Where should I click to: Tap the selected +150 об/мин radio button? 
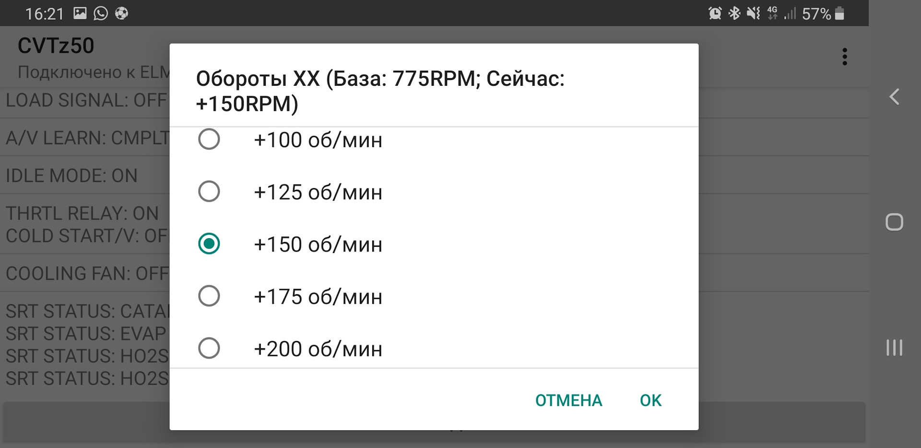[209, 244]
